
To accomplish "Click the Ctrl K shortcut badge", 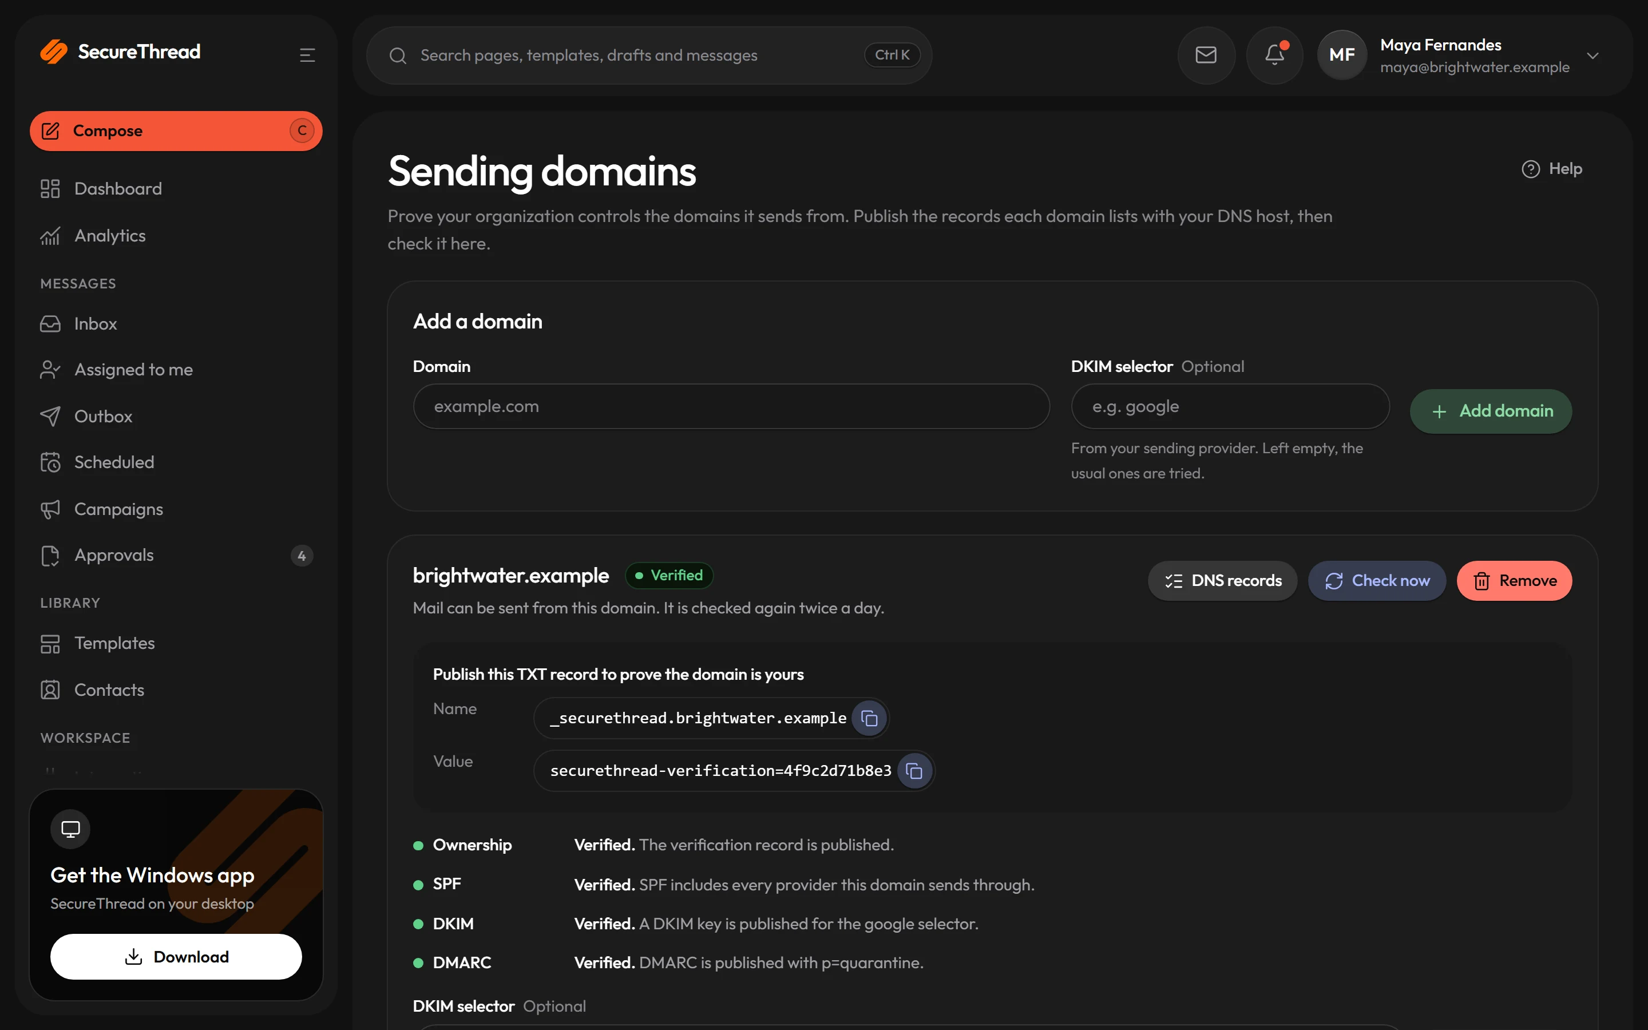I will pos(892,55).
